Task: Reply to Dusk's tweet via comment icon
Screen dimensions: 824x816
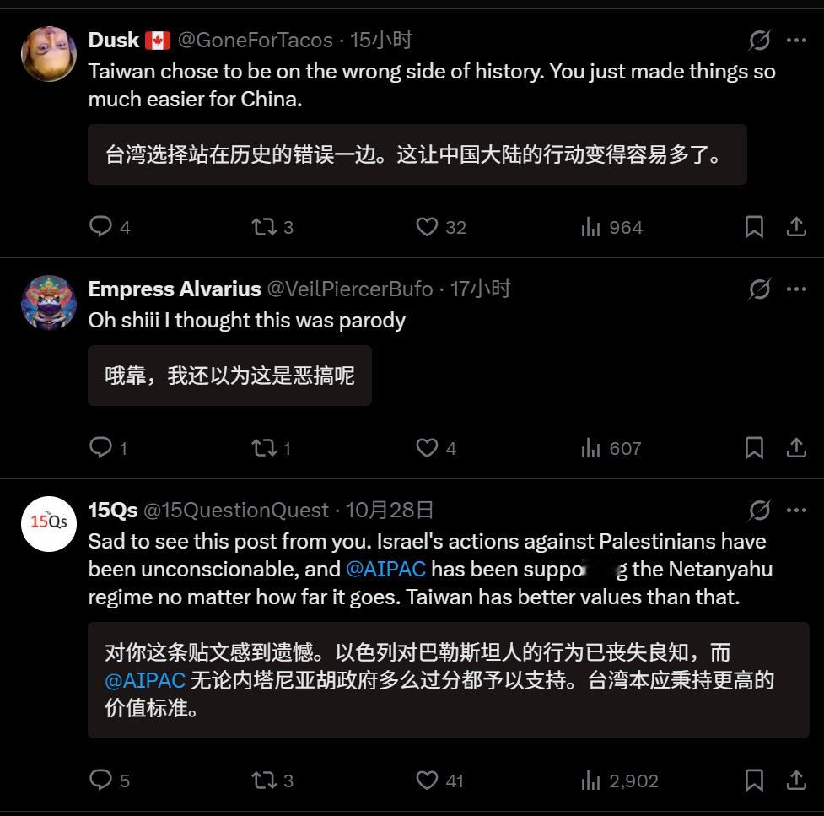Action: (100, 227)
